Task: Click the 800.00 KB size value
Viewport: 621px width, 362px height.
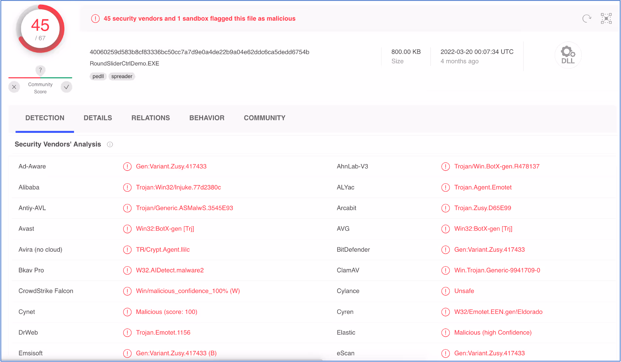Action: tap(406, 52)
